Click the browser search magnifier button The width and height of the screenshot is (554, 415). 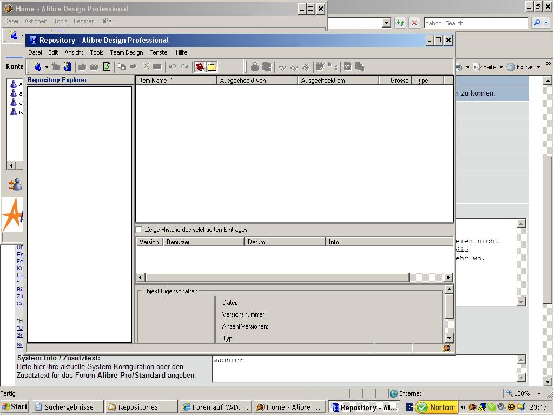536,23
